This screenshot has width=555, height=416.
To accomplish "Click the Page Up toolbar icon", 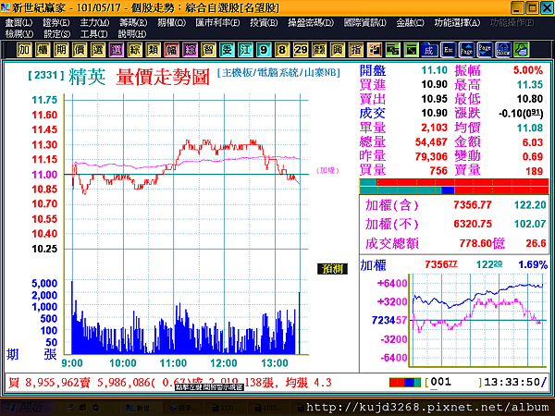I will [466, 50].
